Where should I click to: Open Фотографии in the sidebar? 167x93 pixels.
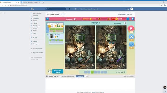(36, 26)
